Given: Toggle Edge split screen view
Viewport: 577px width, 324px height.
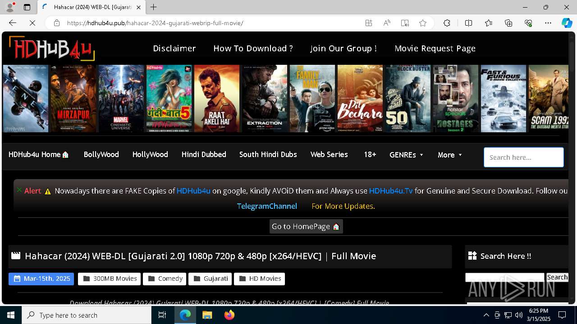Looking at the screenshot, I should 468,23.
